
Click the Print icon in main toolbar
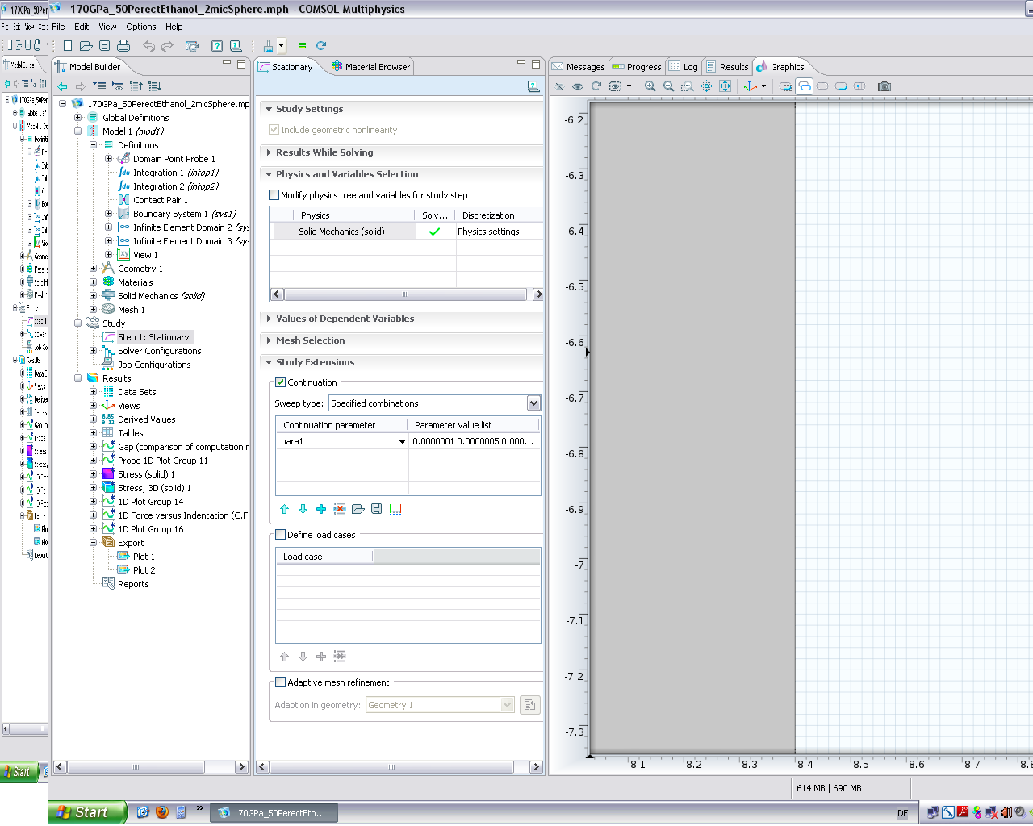coord(123,46)
